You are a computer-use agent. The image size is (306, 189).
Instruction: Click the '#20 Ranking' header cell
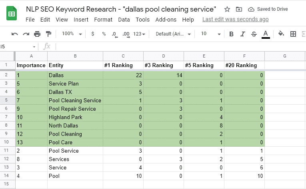point(244,66)
